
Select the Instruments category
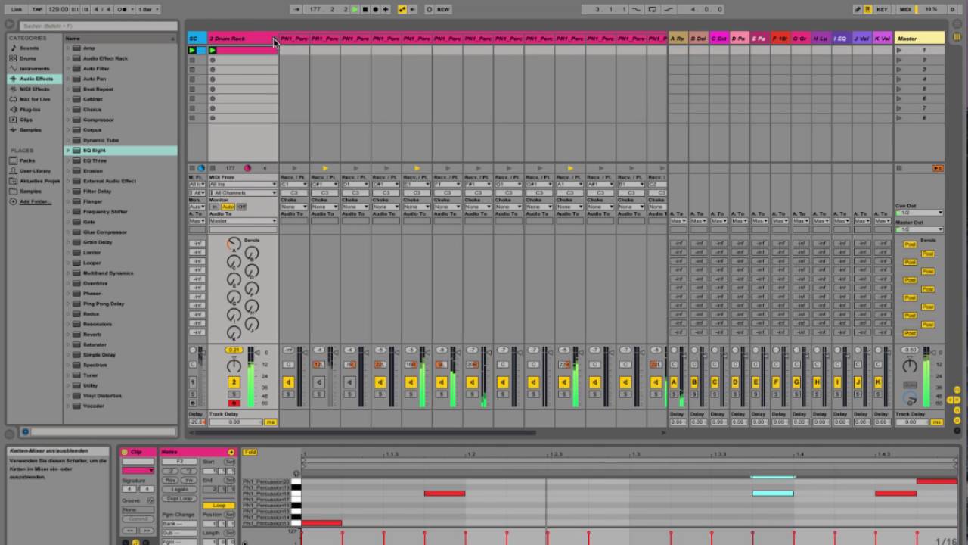tap(34, 68)
